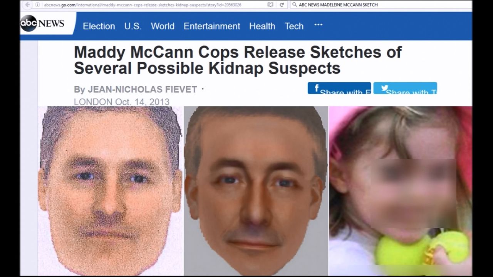The image size is (493, 277).
Task: Click the search magnifier icon
Action: pyautogui.click(x=295, y=5)
